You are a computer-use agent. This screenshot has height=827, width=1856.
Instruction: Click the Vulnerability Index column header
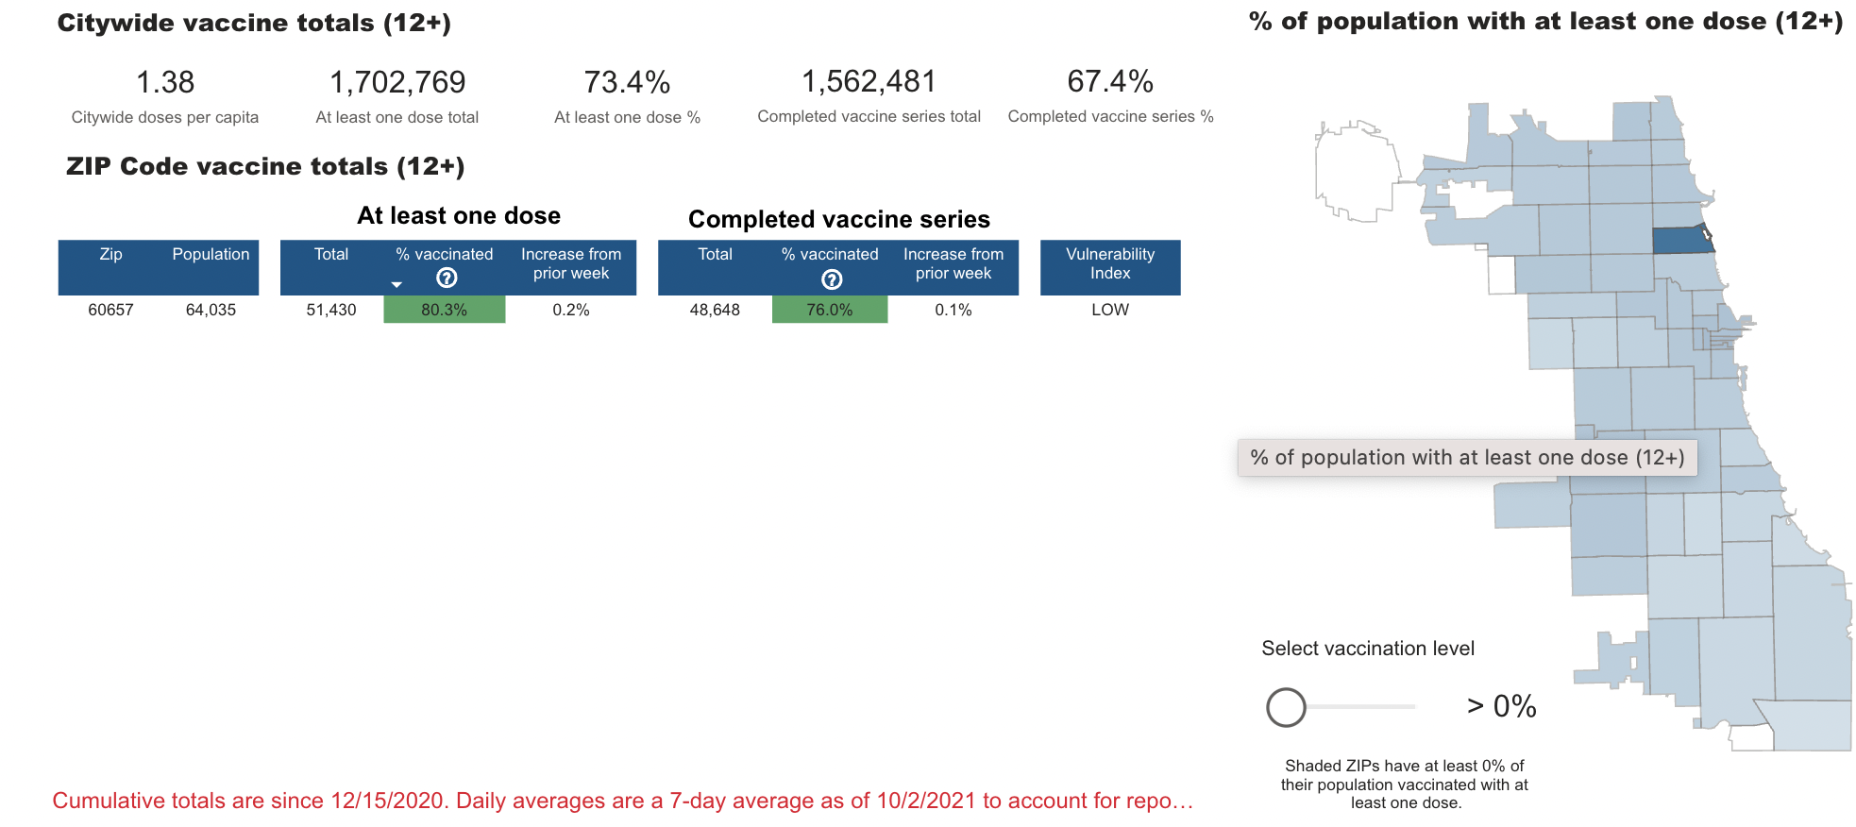point(1109,264)
